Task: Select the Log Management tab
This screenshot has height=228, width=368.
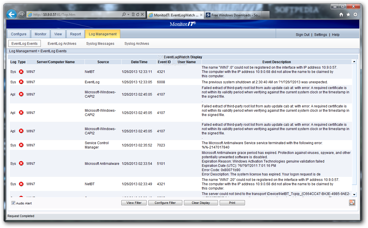Action: [103, 34]
